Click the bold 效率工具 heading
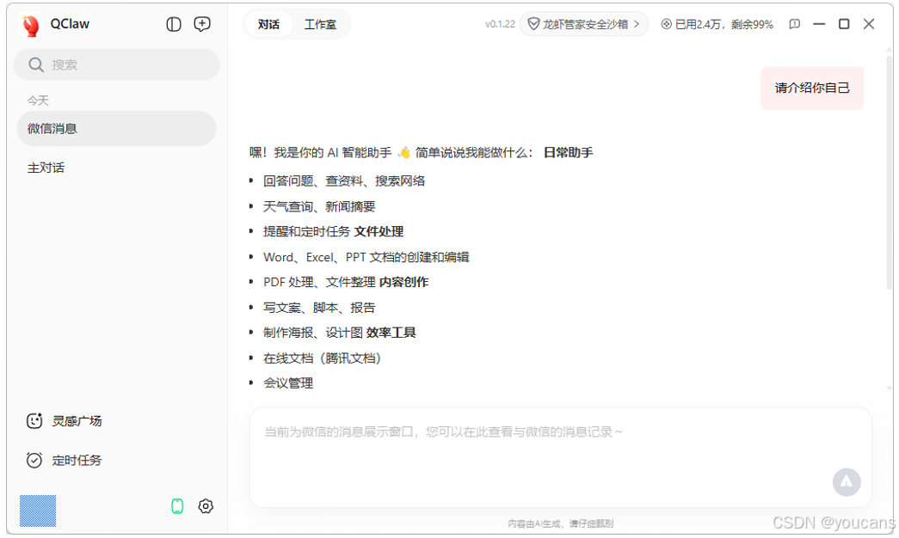This screenshot has height=538, width=899. (391, 333)
